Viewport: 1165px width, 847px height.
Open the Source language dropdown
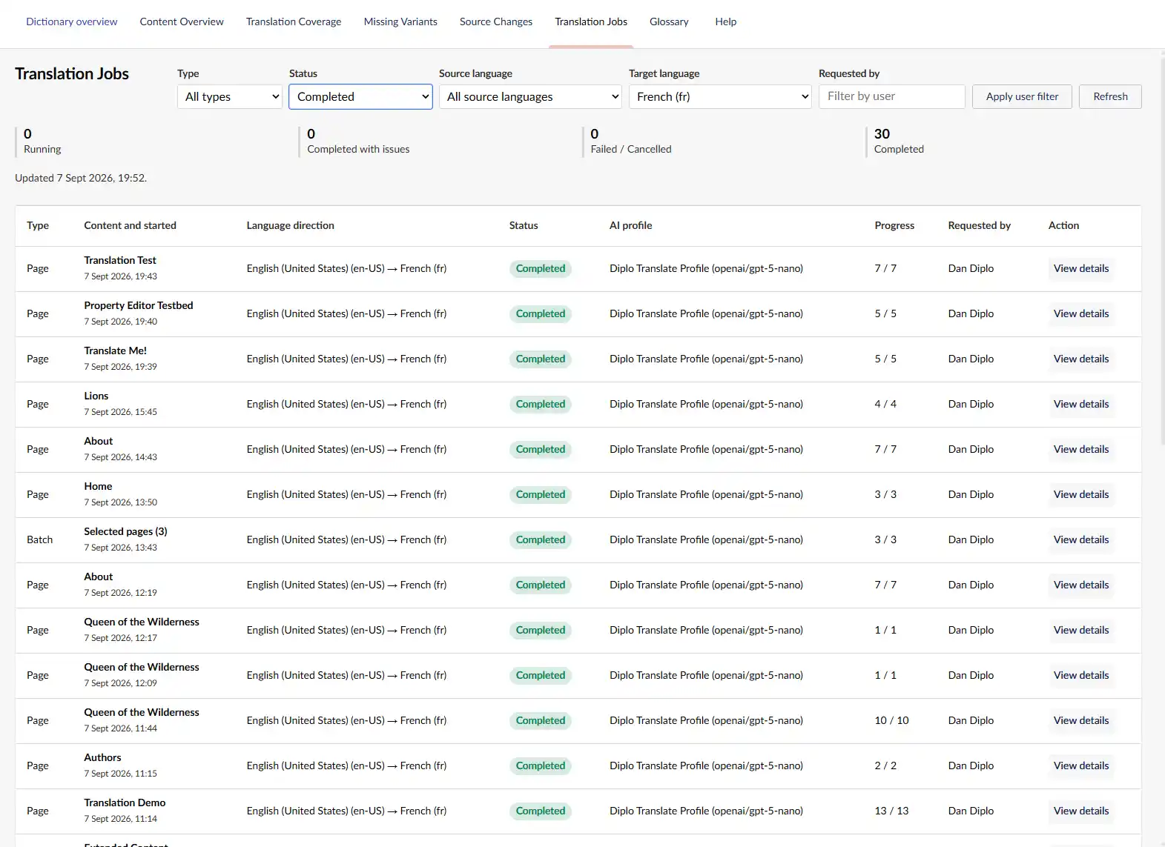pos(530,96)
